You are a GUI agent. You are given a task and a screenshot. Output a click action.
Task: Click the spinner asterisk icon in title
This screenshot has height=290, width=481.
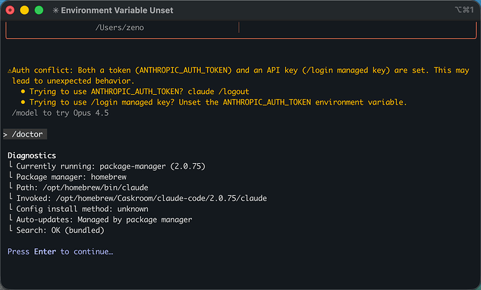pos(56,10)
